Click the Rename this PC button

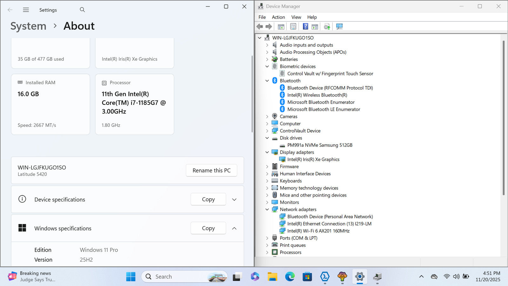[x=211, y=171]
